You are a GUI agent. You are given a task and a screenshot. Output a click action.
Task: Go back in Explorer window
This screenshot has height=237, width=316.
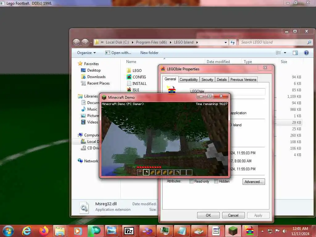click(x=77, y=42)
